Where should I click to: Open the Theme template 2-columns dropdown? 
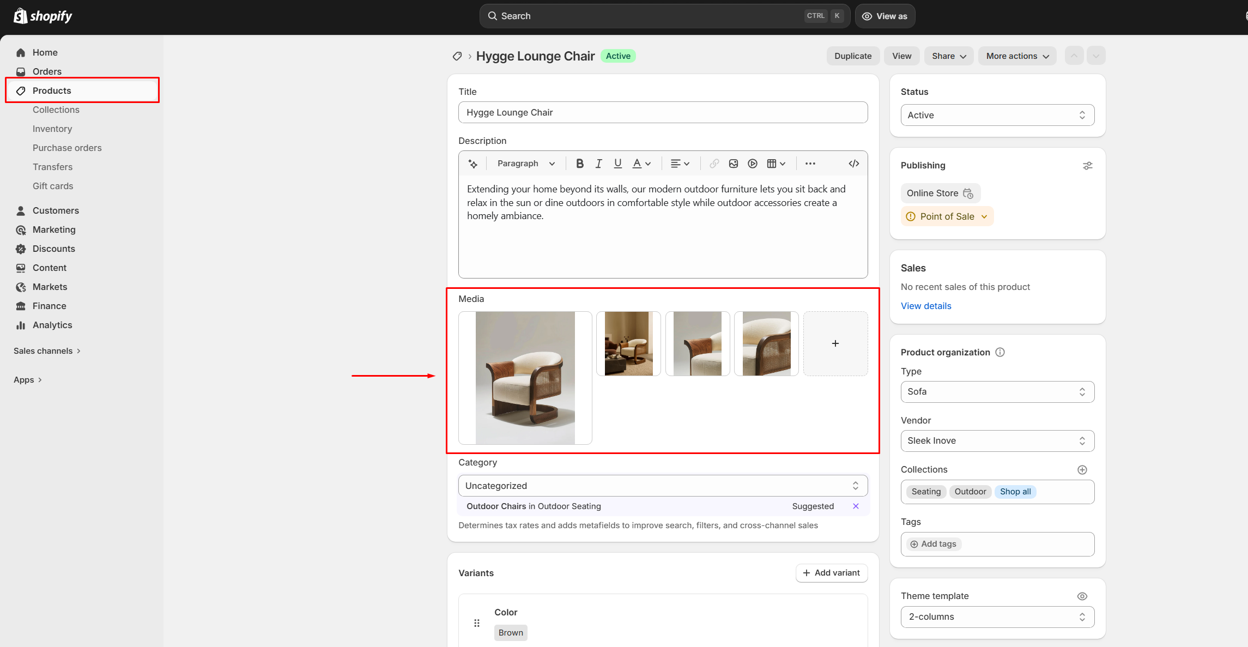pos(997,617)
